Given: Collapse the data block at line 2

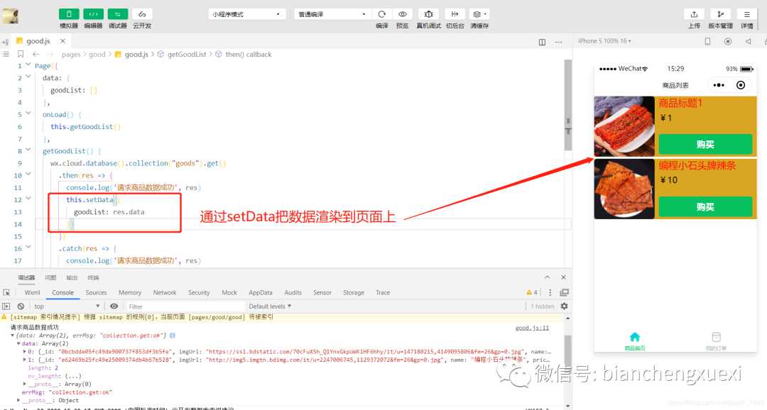Looking at the screenshot, I should [x=28, y=77].
